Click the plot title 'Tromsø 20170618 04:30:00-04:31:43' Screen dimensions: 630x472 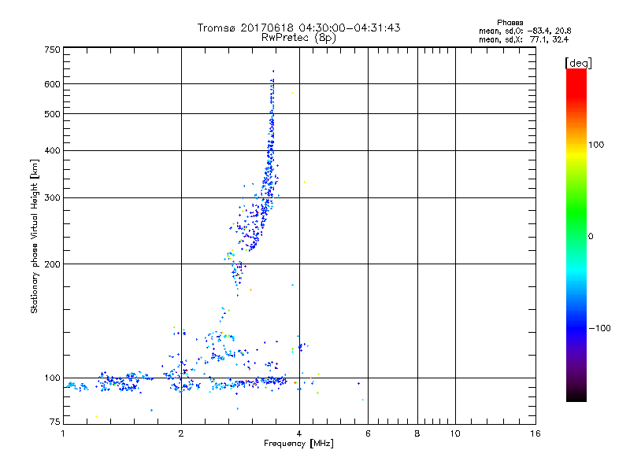tap(298, 28)
